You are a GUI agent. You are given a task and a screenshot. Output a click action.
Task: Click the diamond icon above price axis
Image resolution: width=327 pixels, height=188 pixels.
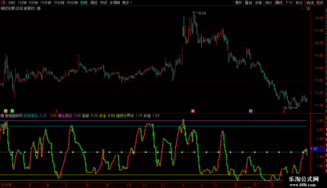tap(302, 9)
